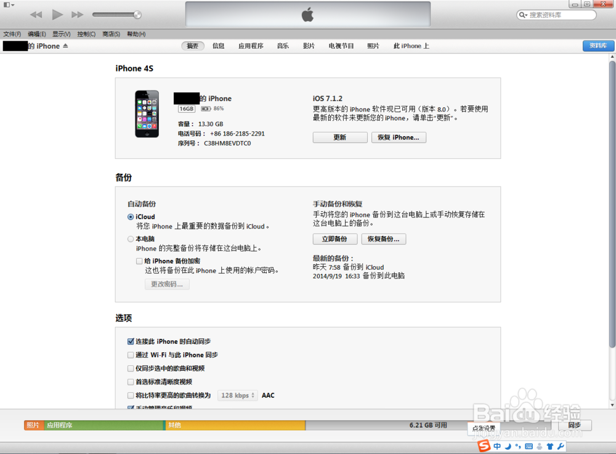Skip forward with the fast-forward button

pos(78,15)
